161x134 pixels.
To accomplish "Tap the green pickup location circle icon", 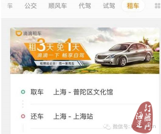I will [x=23, y=92].
